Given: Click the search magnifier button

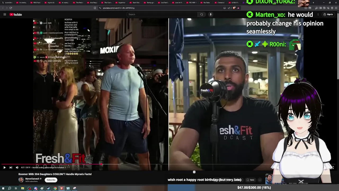Looking at the screenshot, I should 202,14.
